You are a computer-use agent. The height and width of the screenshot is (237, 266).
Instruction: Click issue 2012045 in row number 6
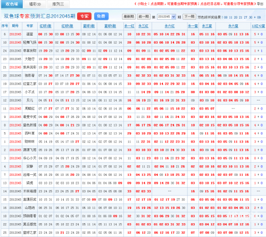tap(15, 34)
